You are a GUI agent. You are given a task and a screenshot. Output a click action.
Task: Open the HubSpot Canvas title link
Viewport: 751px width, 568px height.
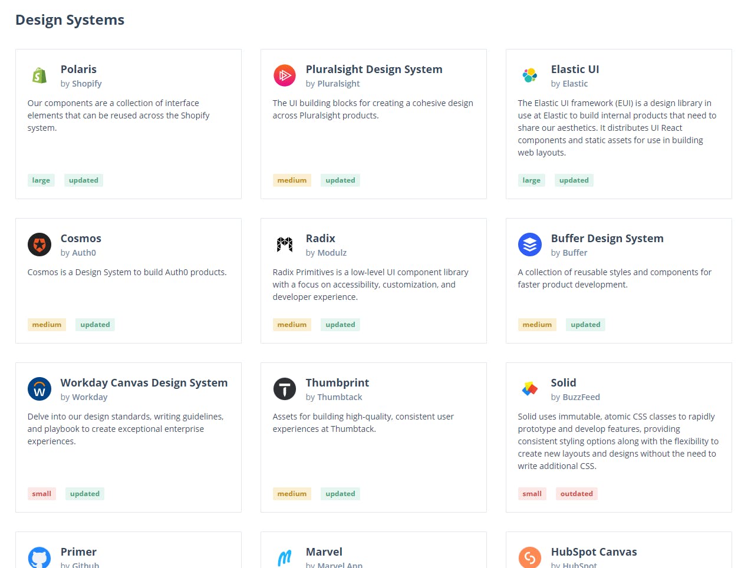pos(594,552)
